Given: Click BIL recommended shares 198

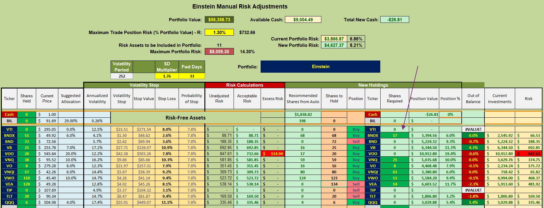Looking at the screenshot, I should (303, 121).
